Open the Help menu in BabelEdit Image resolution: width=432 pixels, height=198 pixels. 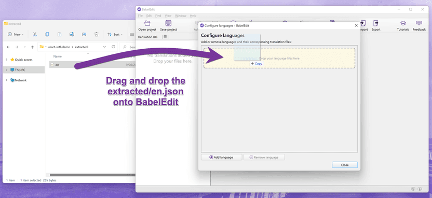click(193, 16)
